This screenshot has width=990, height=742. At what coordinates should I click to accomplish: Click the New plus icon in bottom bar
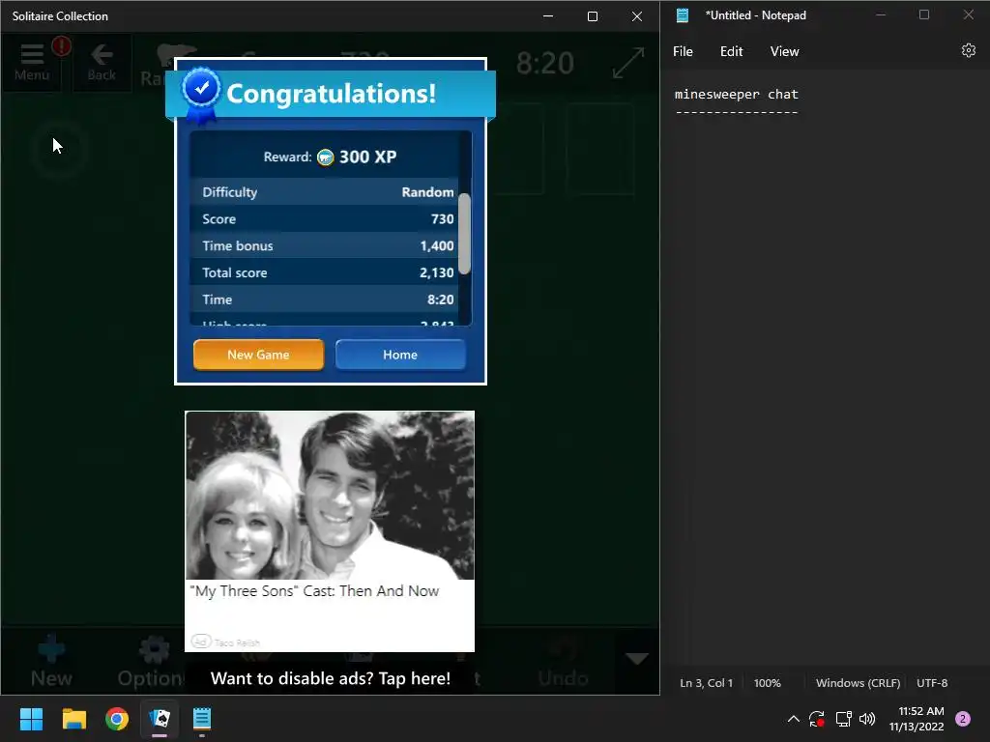(x=51, y=649)
